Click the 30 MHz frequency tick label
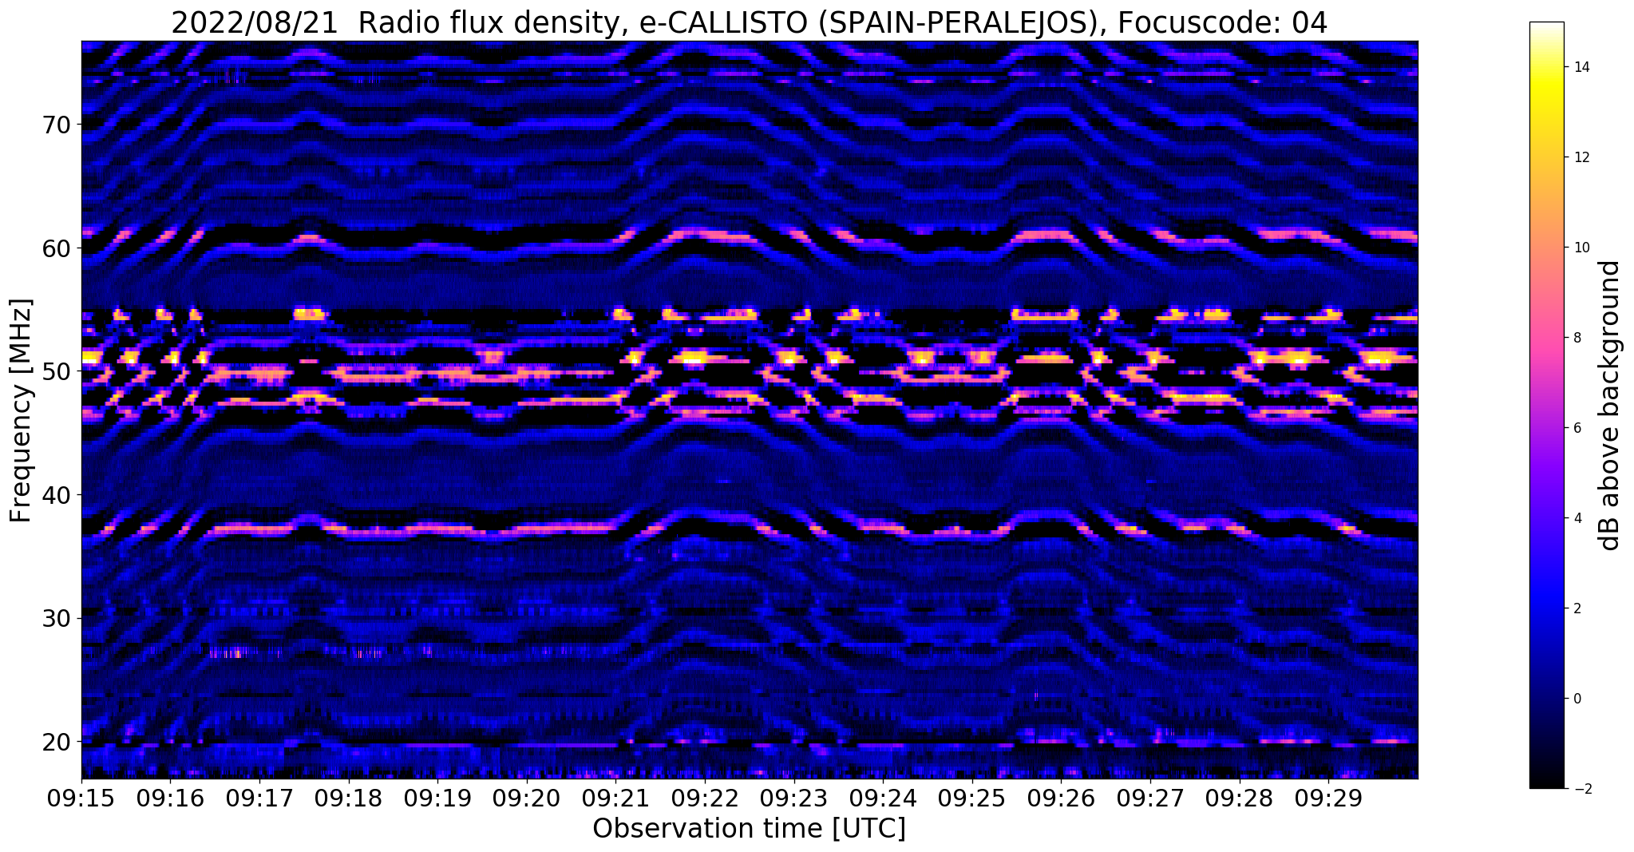Viewport: 1634px width, 852px height. coord(57,618)
